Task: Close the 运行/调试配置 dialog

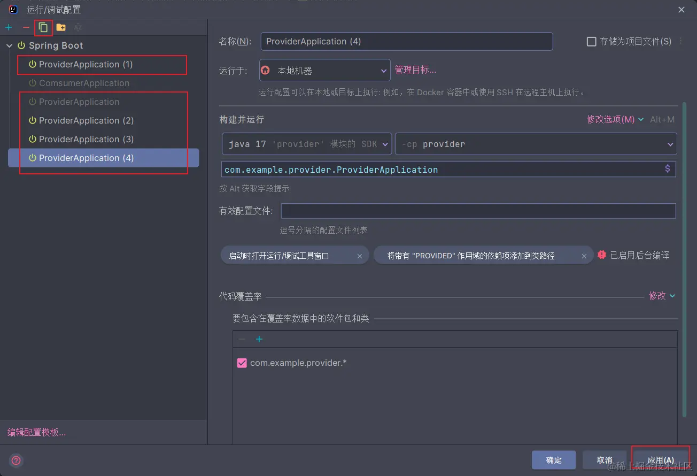Action: (681, 10)
